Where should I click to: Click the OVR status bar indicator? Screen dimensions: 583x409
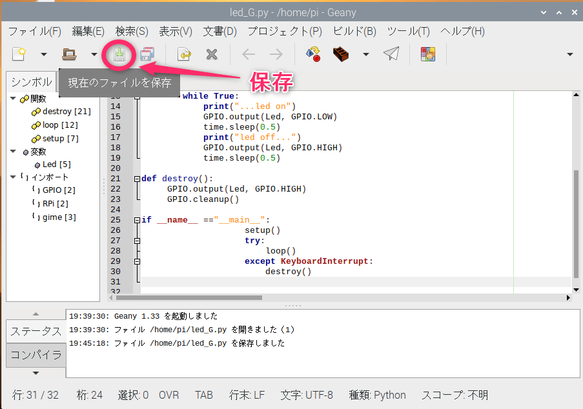click(169, 395)
